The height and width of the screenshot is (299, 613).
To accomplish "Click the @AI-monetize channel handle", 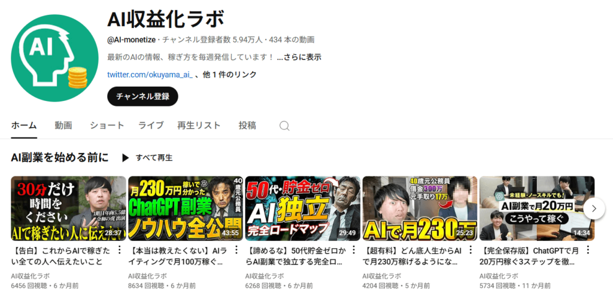I will coord(131,39).
